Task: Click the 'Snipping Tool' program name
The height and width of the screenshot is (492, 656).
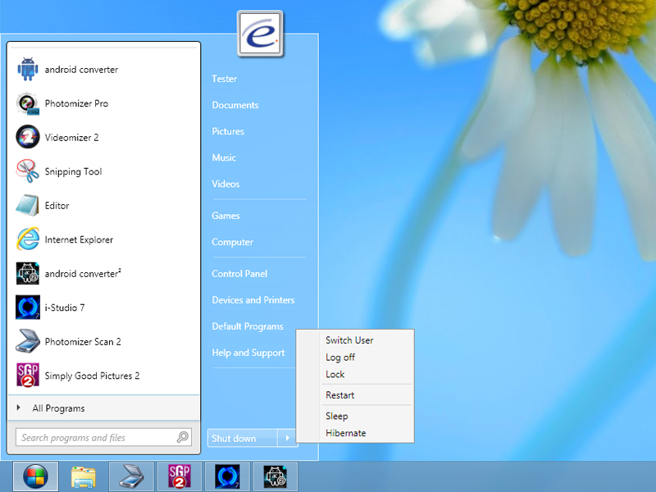Action: [73, 171]
